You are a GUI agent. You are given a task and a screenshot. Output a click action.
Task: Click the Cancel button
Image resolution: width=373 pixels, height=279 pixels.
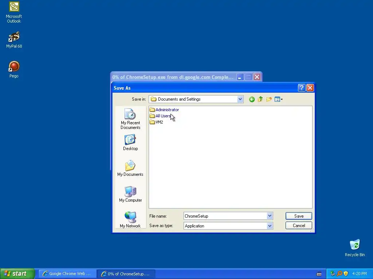tap(299, 225)
